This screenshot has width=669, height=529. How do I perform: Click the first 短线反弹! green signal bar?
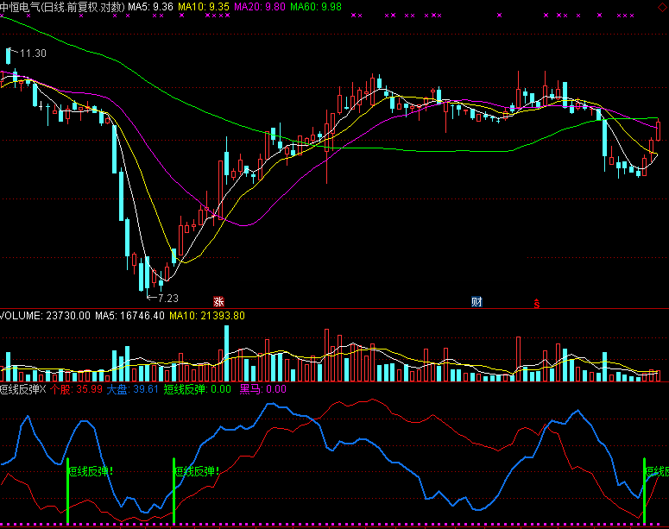tap(67, 491)
